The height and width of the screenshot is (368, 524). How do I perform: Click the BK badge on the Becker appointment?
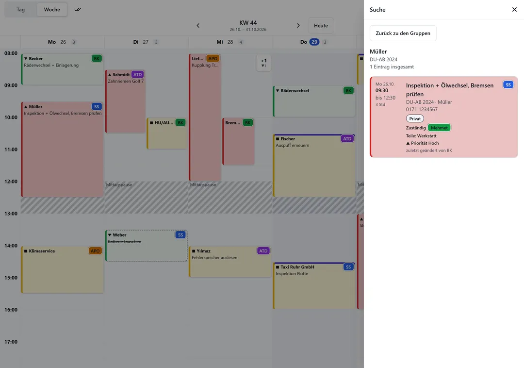tap(97, 58)
